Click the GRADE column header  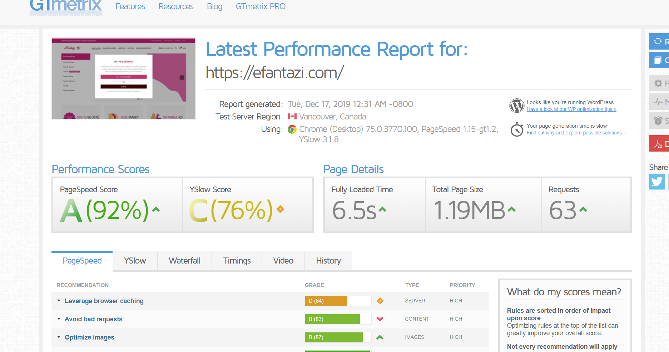(314, 285)
